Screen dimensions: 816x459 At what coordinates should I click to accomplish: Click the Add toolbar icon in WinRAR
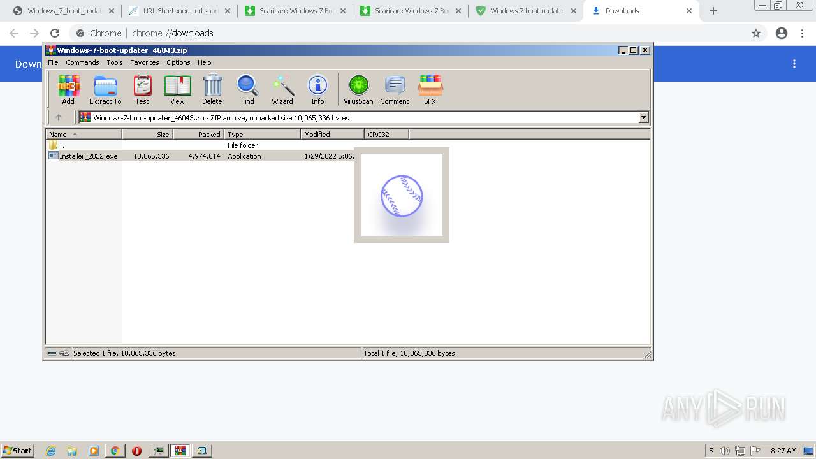tap(68, 89)
